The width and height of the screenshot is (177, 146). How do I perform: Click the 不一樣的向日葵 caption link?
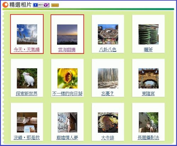coord(67,94)
